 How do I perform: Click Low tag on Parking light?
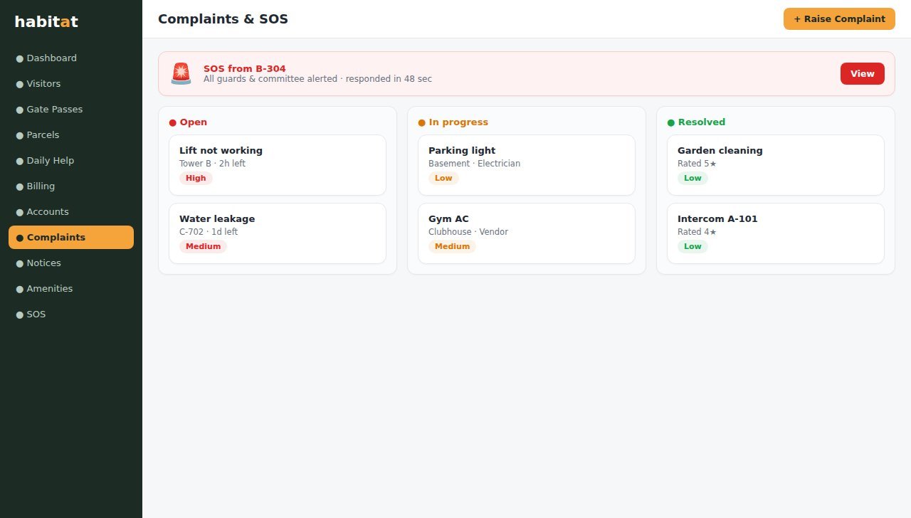coord(443,179)
